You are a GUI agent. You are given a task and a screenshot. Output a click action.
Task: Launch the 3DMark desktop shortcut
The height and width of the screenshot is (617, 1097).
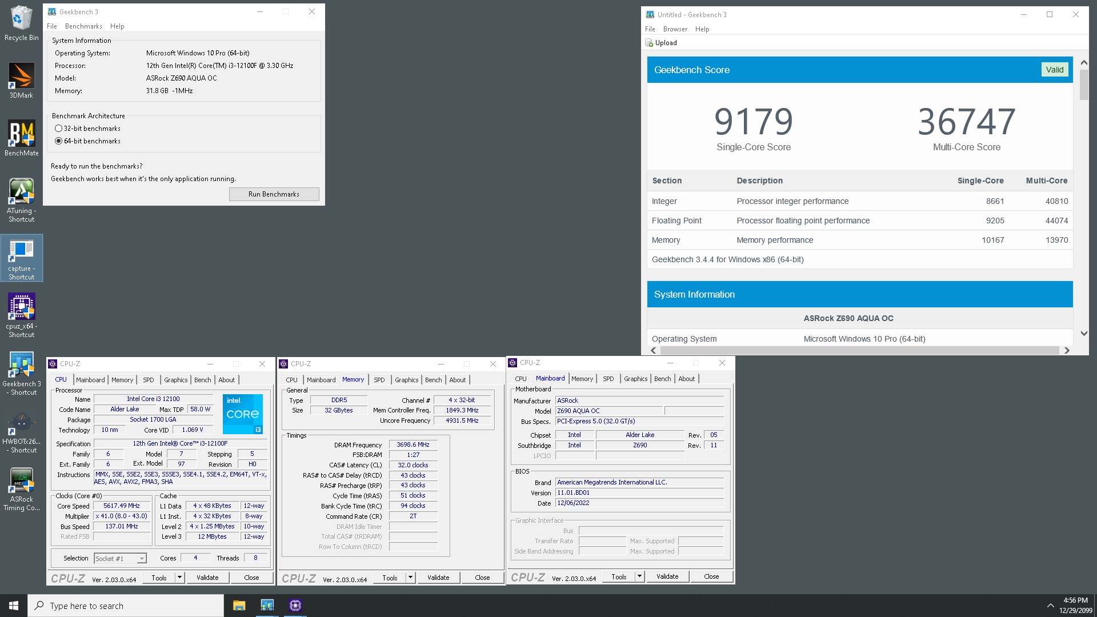21,81
